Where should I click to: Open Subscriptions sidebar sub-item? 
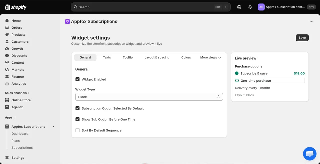22,147
